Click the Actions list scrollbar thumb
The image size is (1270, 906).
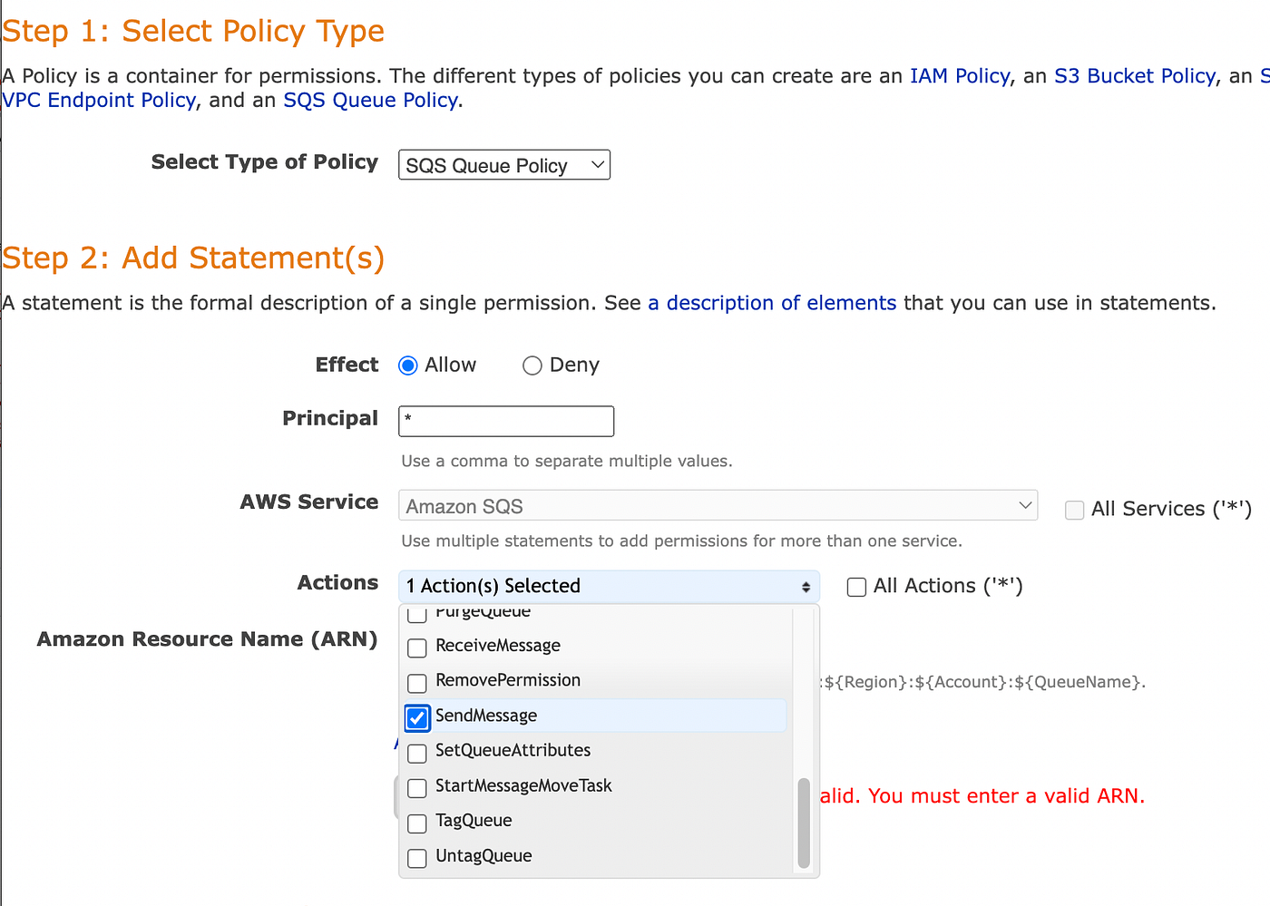(x=804, y=823)
